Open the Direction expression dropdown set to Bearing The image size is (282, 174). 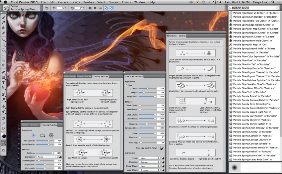[150, 162]
